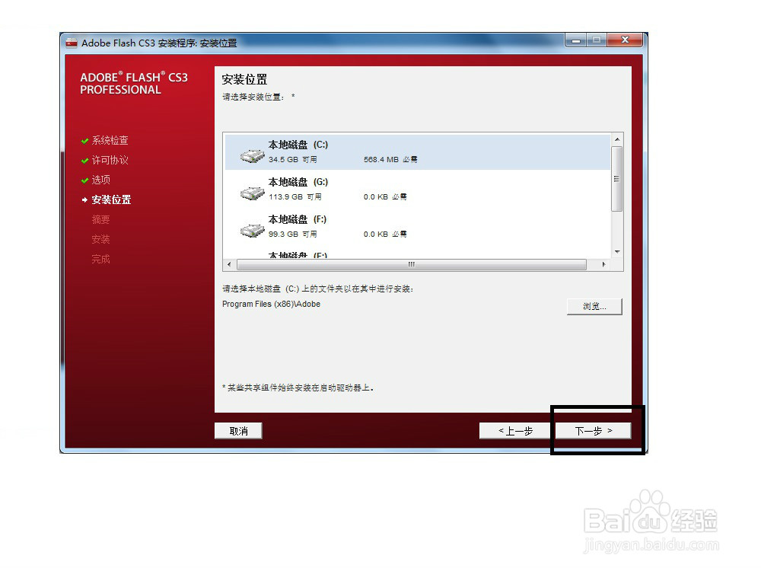The image size is (761, 571).
Task: Minimize the installer window
Action: [x=576, y=40]
